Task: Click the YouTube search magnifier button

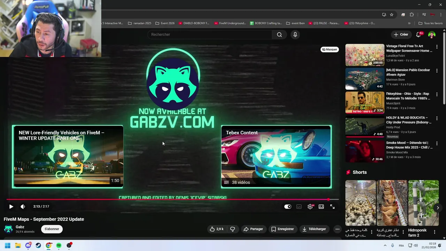Action: pos(279,35)
